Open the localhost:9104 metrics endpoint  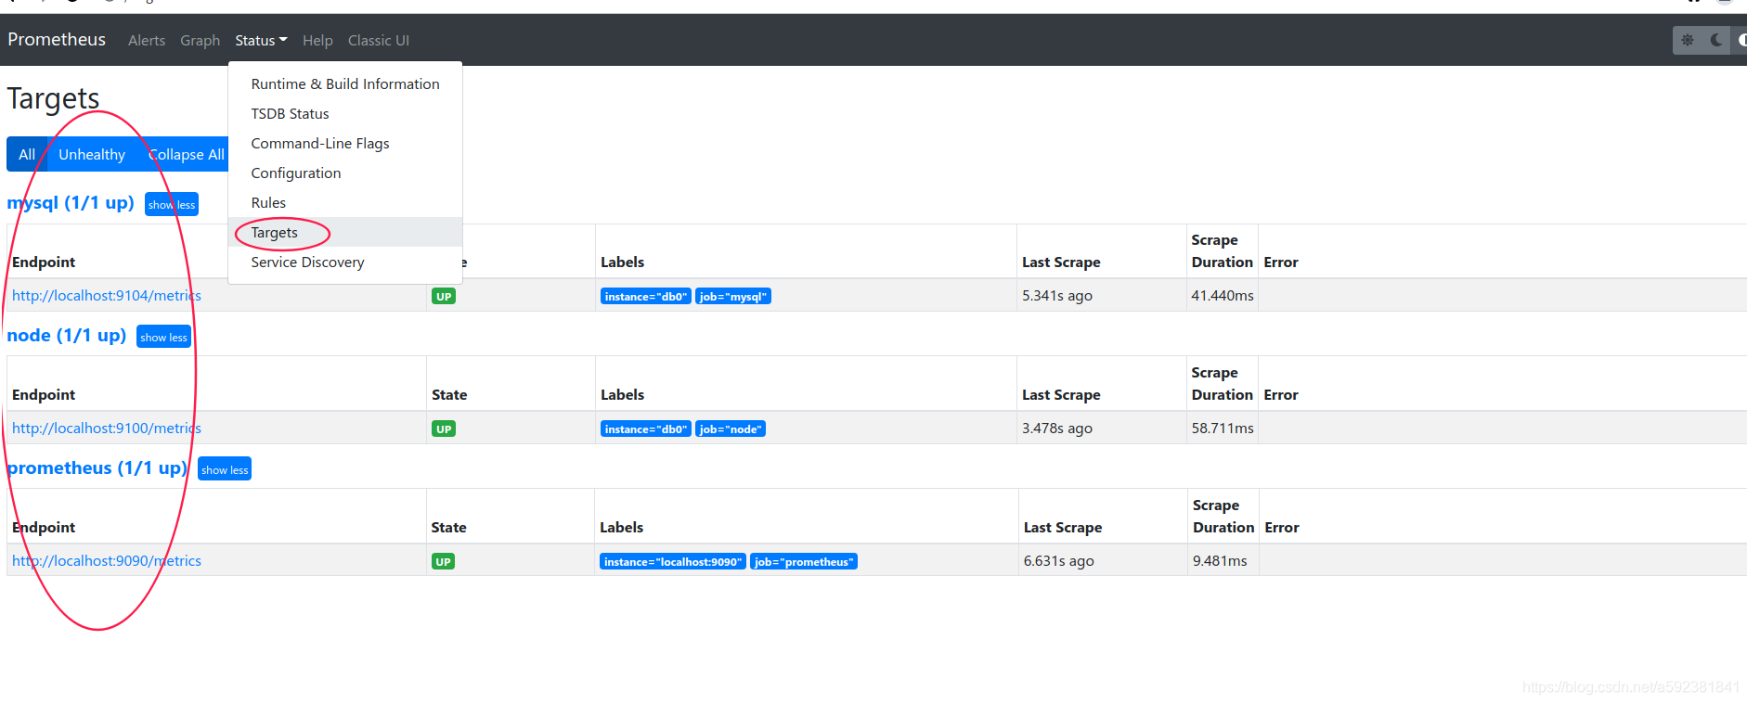[107, 295]
